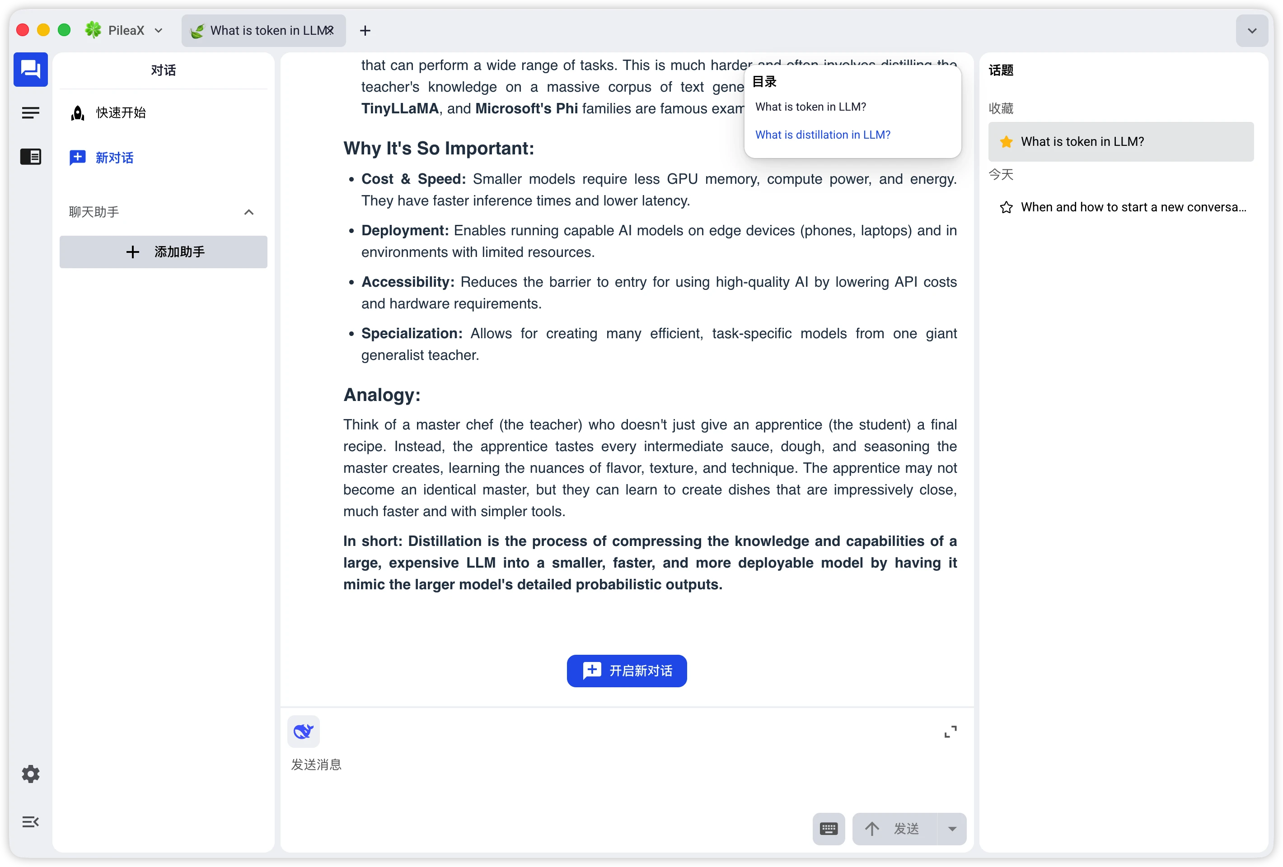This screenshot has width=1283, height=867.
Task: Click the DeepSeek model selector icon
Action: [x=304, y=731]
